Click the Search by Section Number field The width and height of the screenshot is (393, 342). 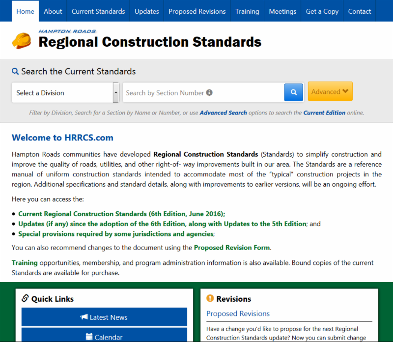(165, 92)
